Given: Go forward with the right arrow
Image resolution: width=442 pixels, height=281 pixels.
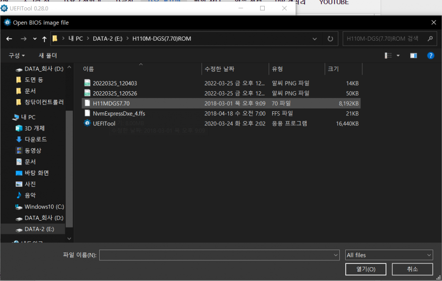Looking at the screenshot, I should [24, 39].
